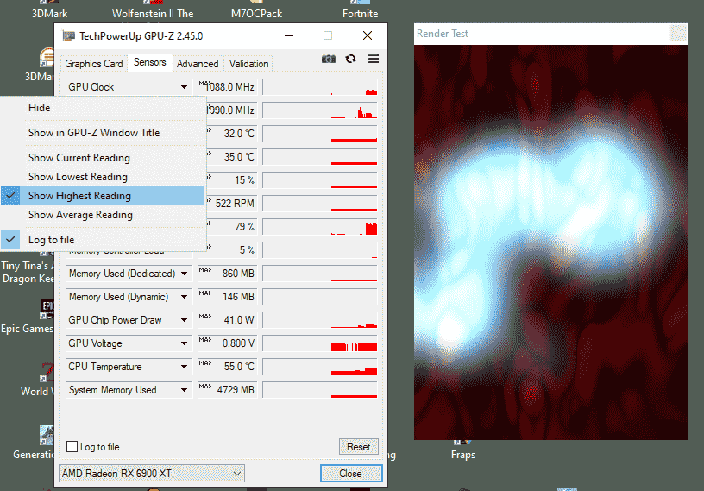Screen dimensions: 704x491
Task: Switch to the Advanced tab
Action: tap(198, 64)
